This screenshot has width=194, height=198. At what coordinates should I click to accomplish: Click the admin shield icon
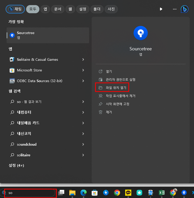point(100,80)
